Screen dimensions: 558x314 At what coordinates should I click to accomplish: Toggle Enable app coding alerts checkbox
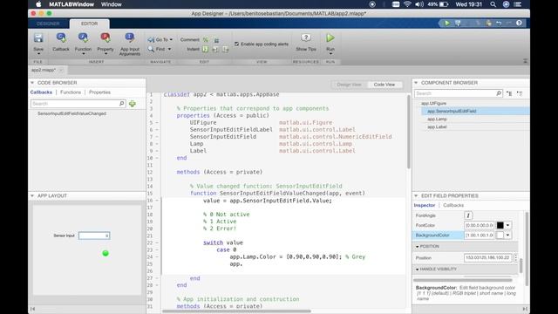pos(236,44)
